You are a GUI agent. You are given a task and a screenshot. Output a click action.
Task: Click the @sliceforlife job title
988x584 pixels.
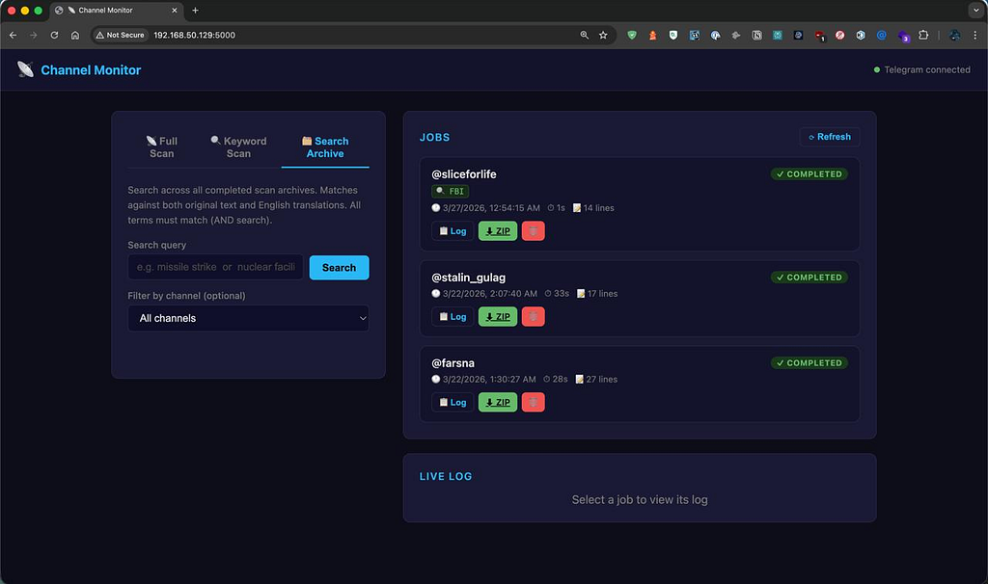coord(464,174)
